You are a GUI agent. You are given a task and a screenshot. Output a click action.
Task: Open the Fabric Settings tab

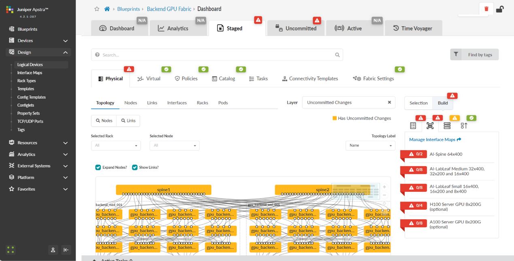(x=374, y=79)
